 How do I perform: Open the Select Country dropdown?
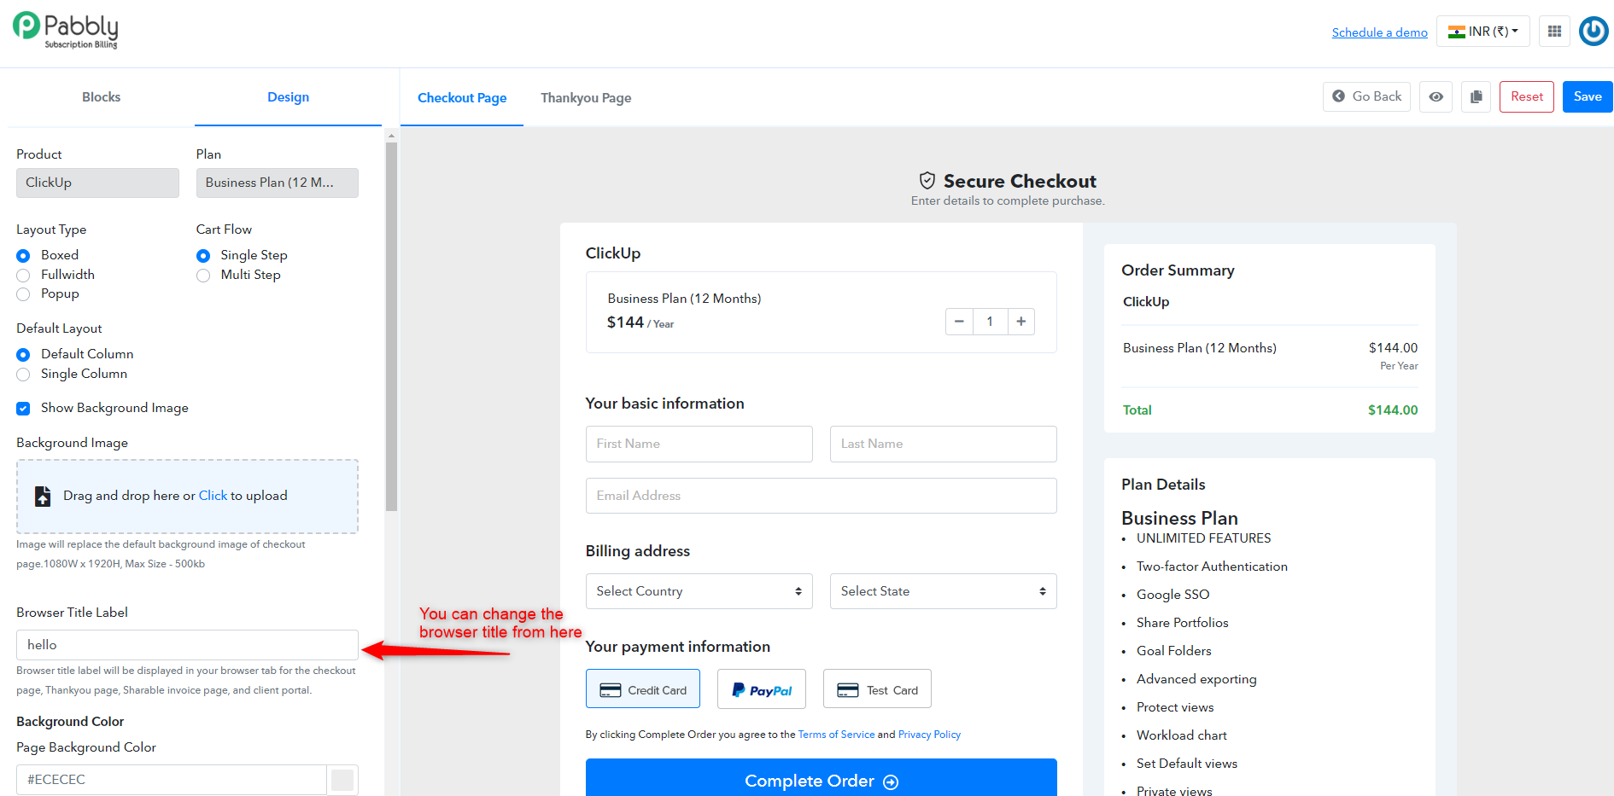pos(699,591)
